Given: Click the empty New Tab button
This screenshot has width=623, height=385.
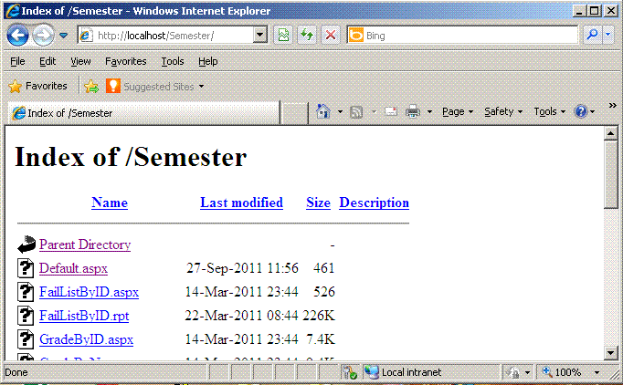Looking at the screenshot, I should (293, 113).
